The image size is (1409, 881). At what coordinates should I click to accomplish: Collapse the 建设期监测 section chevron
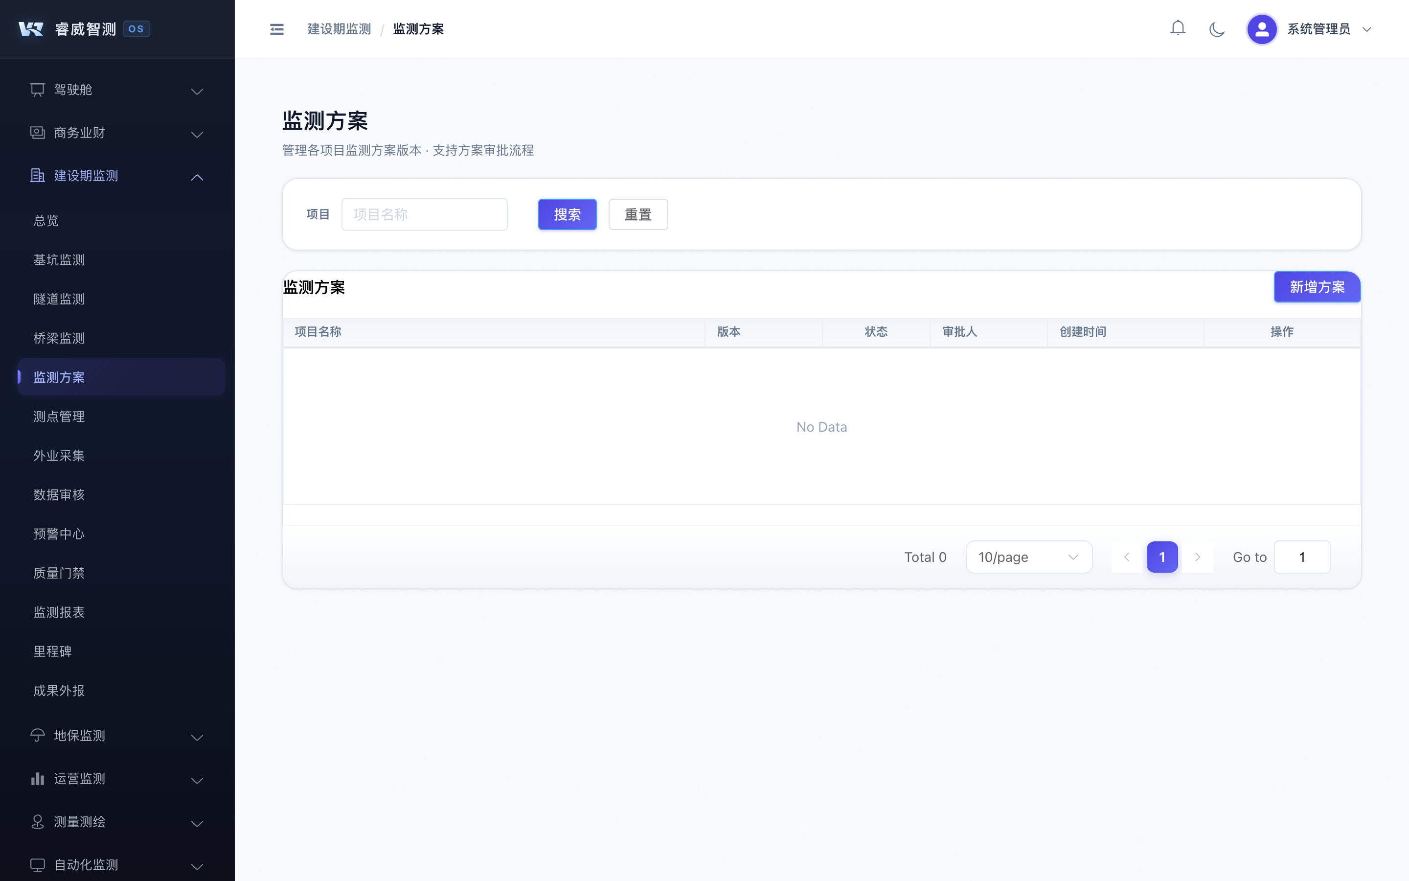click(197, 177)
